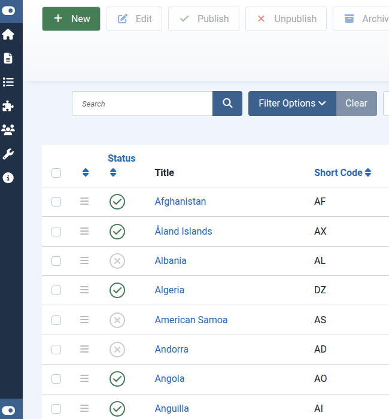Open the Users group icon in sidebar
Viewport: 389px width, 419px height.
click(8, 130)
